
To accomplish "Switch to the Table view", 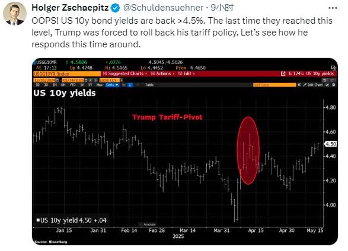I will [x=149, y=85].
